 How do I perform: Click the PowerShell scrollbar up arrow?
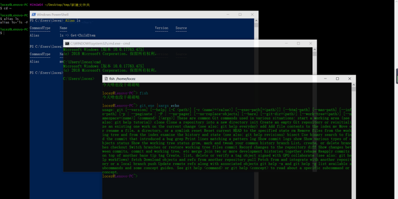(256, 20)
